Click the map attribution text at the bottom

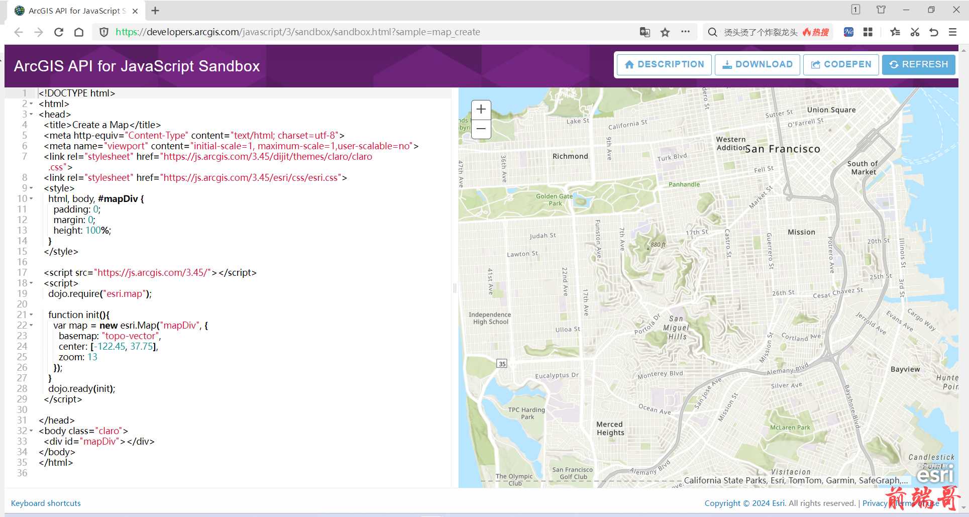tap(796, 480)
